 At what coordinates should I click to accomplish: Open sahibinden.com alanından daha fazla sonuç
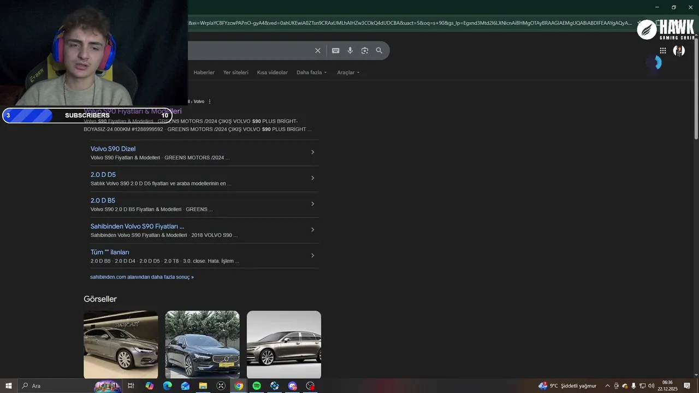click(x=142, y=277)
